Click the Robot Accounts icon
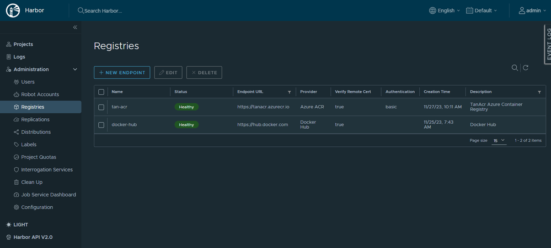 [x=16, y=95]
